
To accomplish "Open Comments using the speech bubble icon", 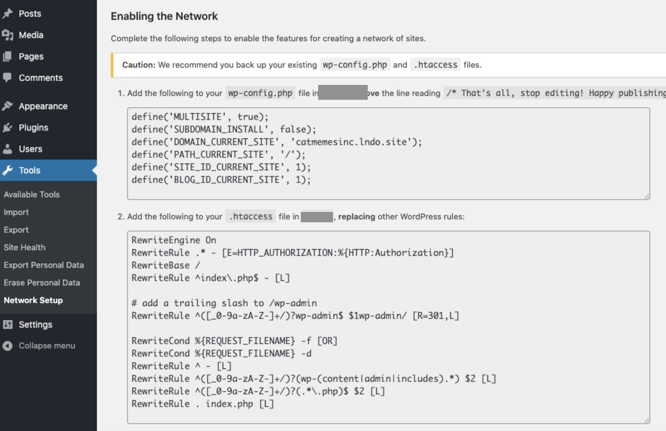I will [x=8, y=77].
